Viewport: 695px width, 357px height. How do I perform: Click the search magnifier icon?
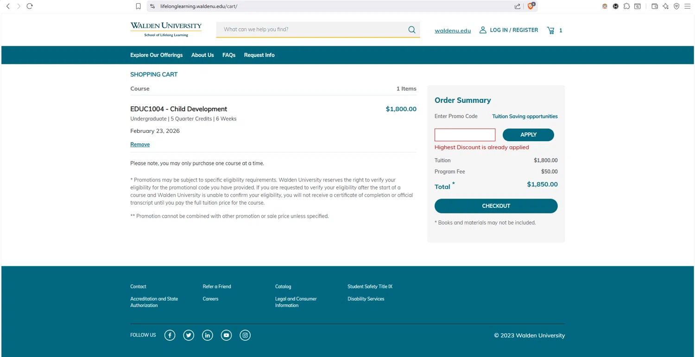(412, 30)
